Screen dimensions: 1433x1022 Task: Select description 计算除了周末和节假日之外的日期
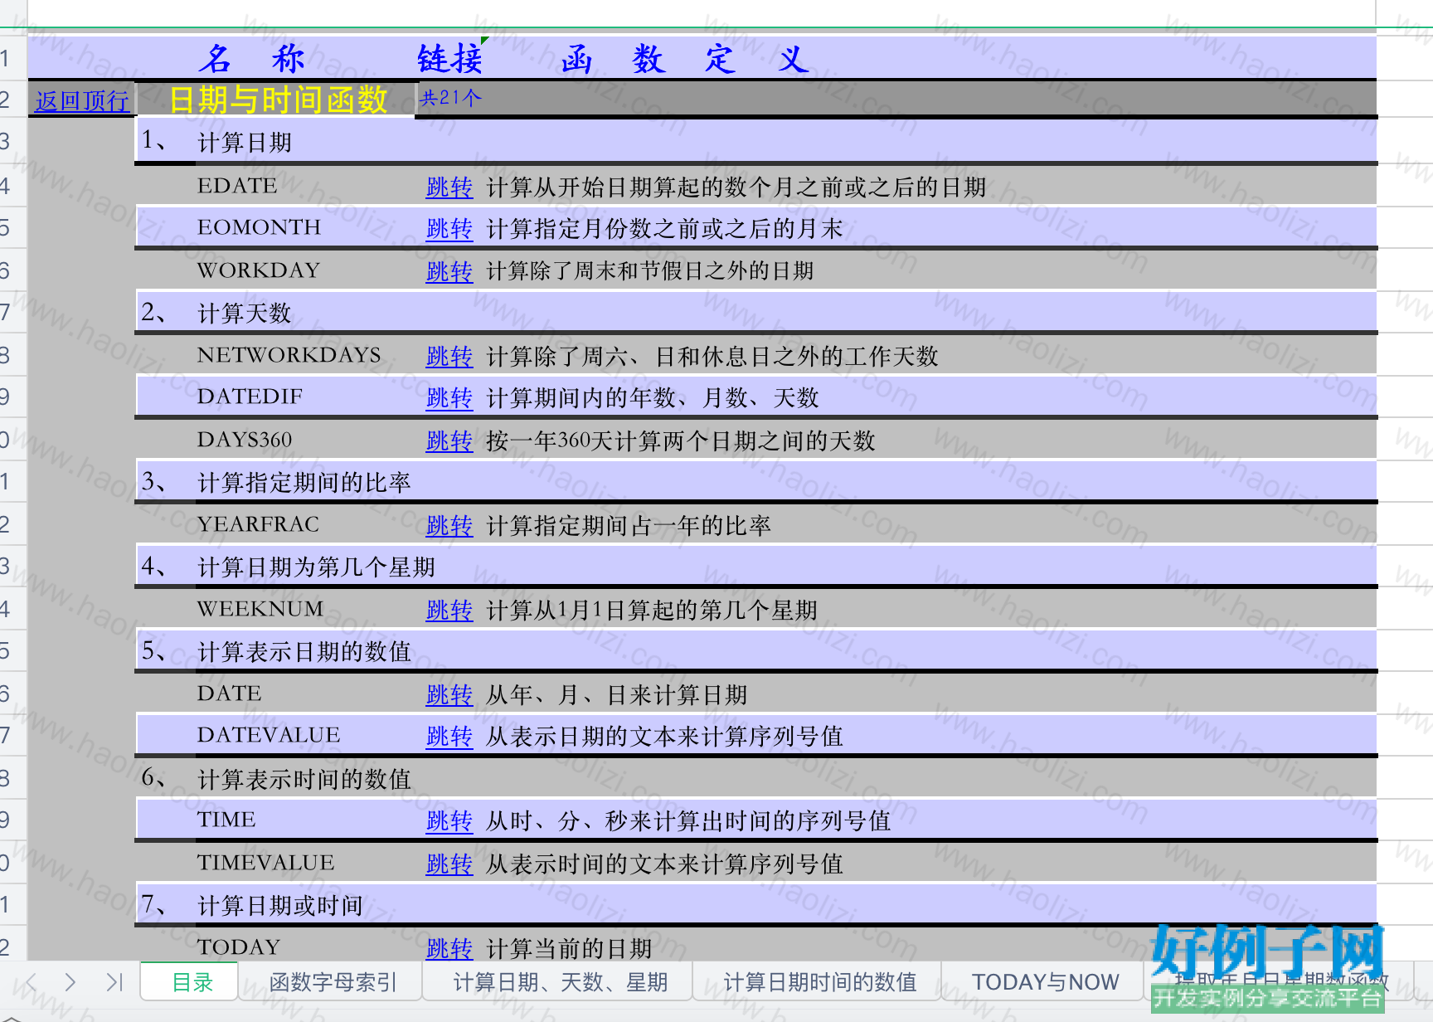pos(650,271)
